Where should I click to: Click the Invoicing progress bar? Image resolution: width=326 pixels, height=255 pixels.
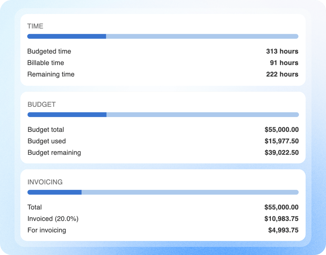click(163, 192)
